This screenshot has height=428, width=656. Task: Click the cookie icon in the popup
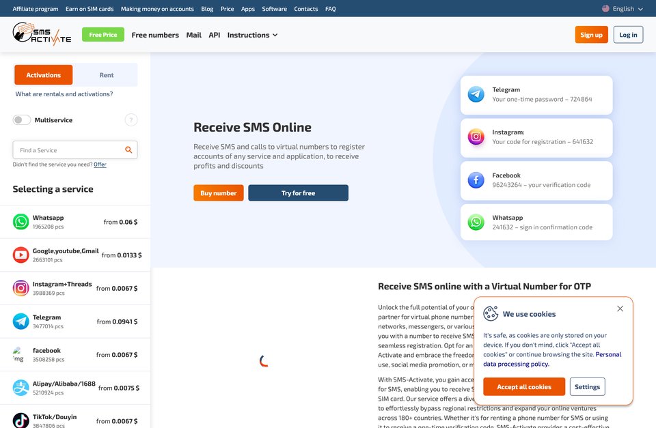(x=491, y=313)
